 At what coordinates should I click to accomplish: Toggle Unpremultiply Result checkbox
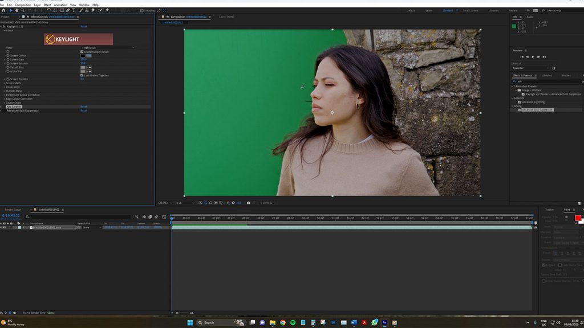click(x=82, y=52)
